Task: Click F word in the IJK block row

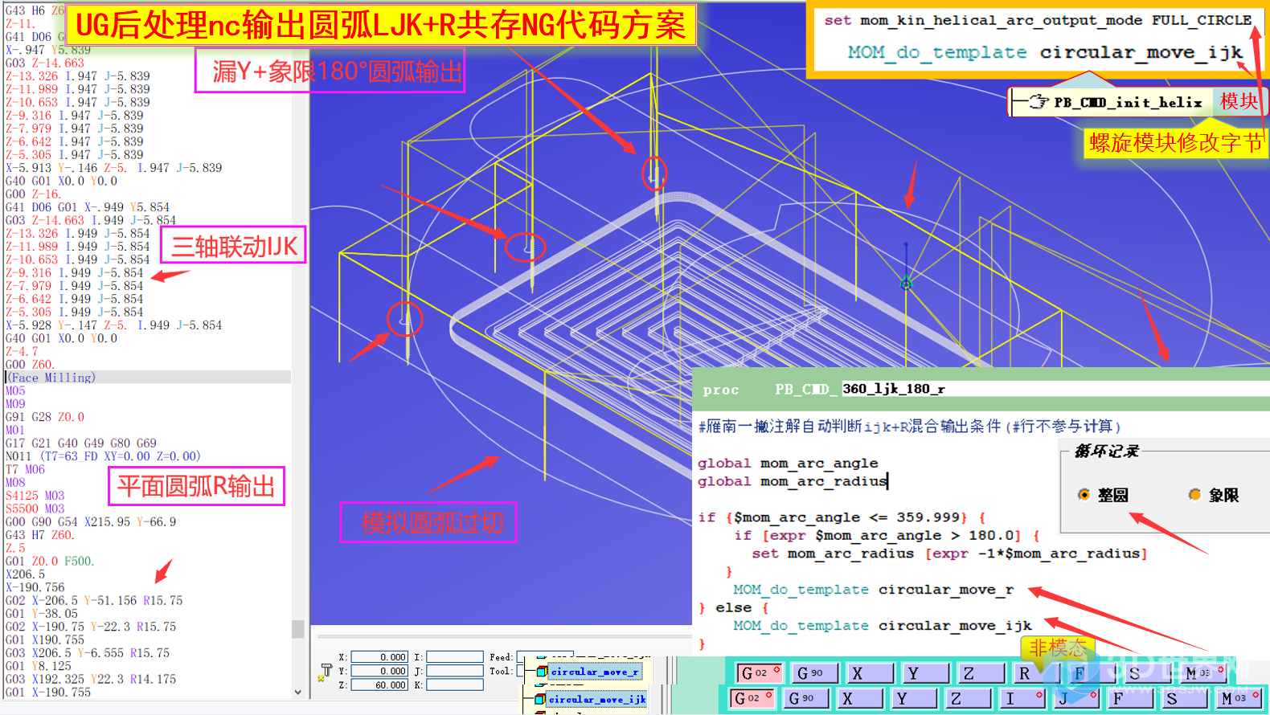Action: click(x=1130, y=698)
